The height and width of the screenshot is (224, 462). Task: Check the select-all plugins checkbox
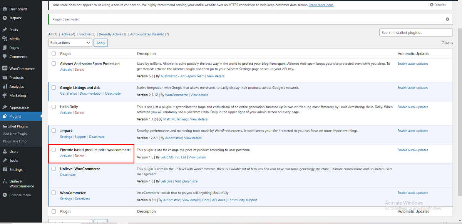(x=54, y=53)
